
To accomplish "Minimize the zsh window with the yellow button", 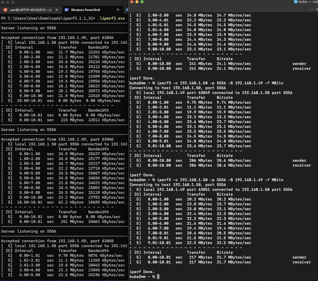I will coord(137,2).
